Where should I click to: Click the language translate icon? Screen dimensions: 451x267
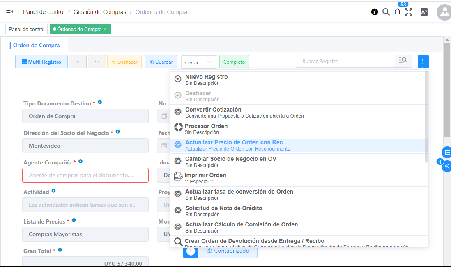coord(424,12)
